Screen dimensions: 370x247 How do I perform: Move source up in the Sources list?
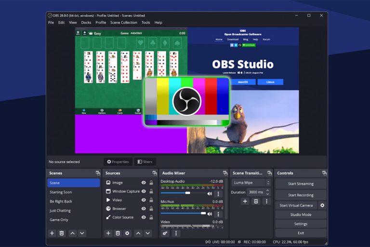(x=138, y=233)
